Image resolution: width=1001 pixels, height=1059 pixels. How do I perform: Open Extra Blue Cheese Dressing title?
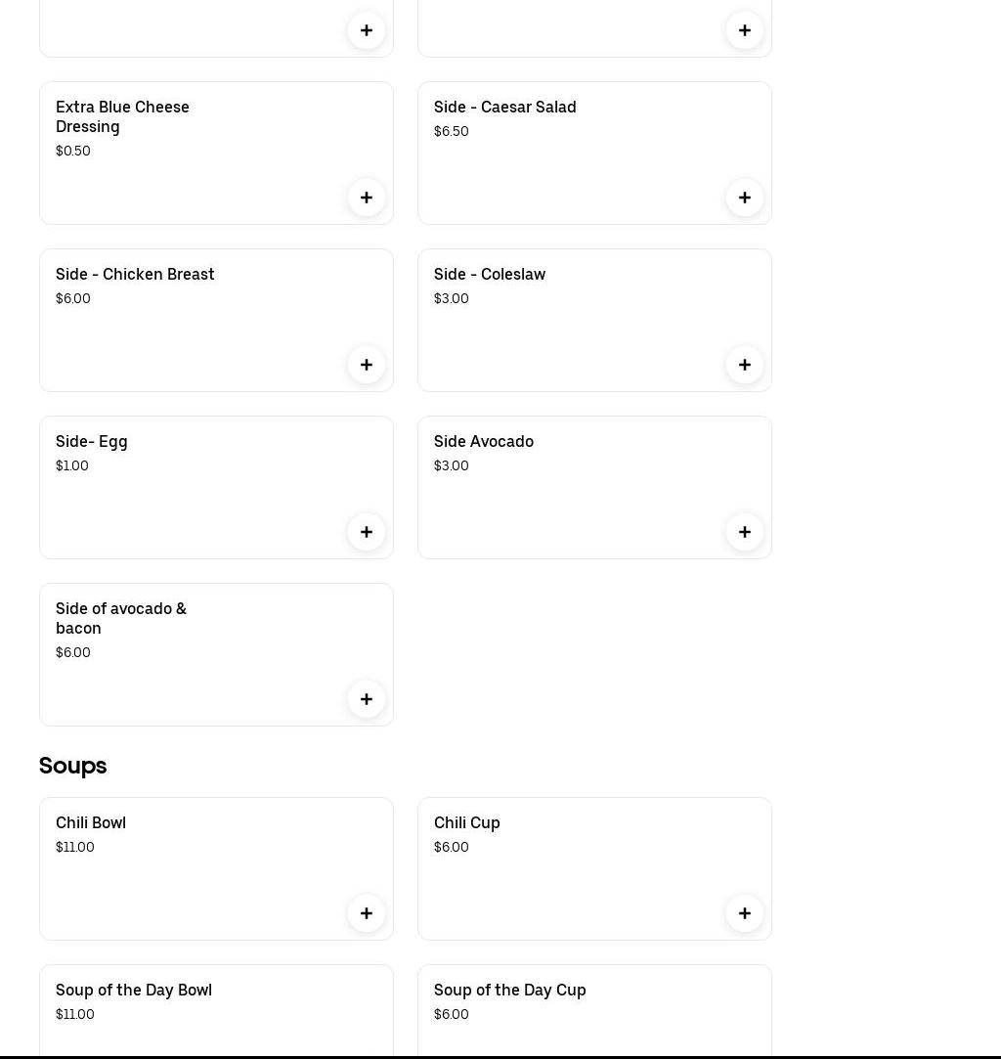pos(122,116)
